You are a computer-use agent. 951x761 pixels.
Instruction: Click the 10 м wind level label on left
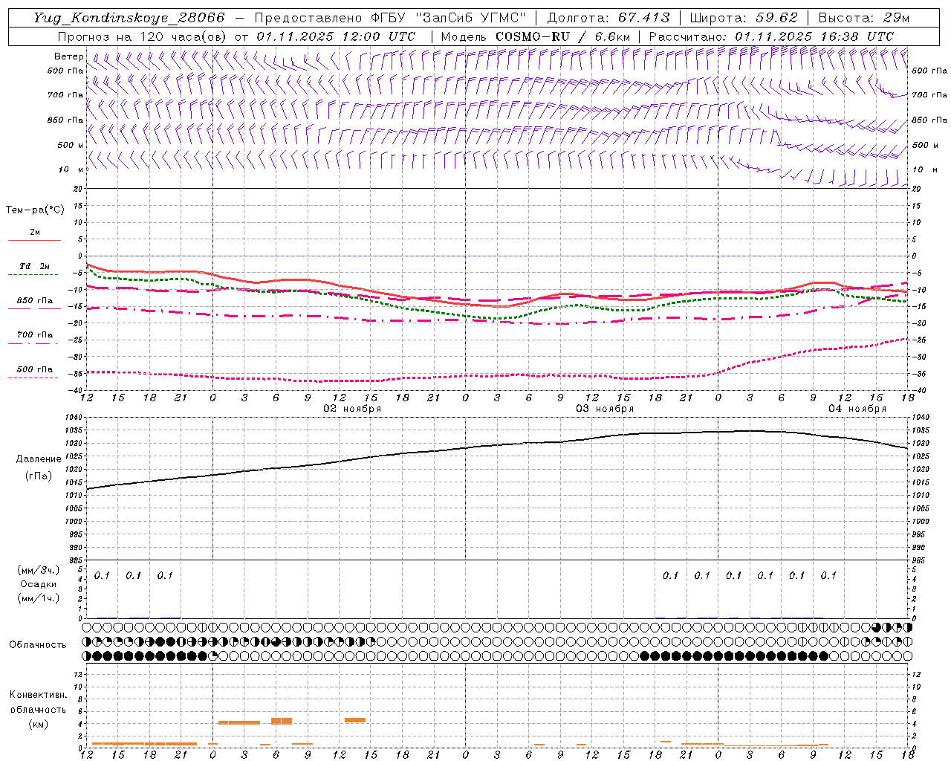[71, 170]
